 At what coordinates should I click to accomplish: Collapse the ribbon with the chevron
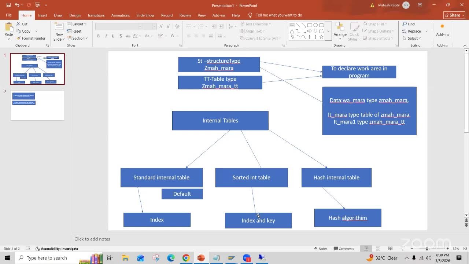coord(466,45)
